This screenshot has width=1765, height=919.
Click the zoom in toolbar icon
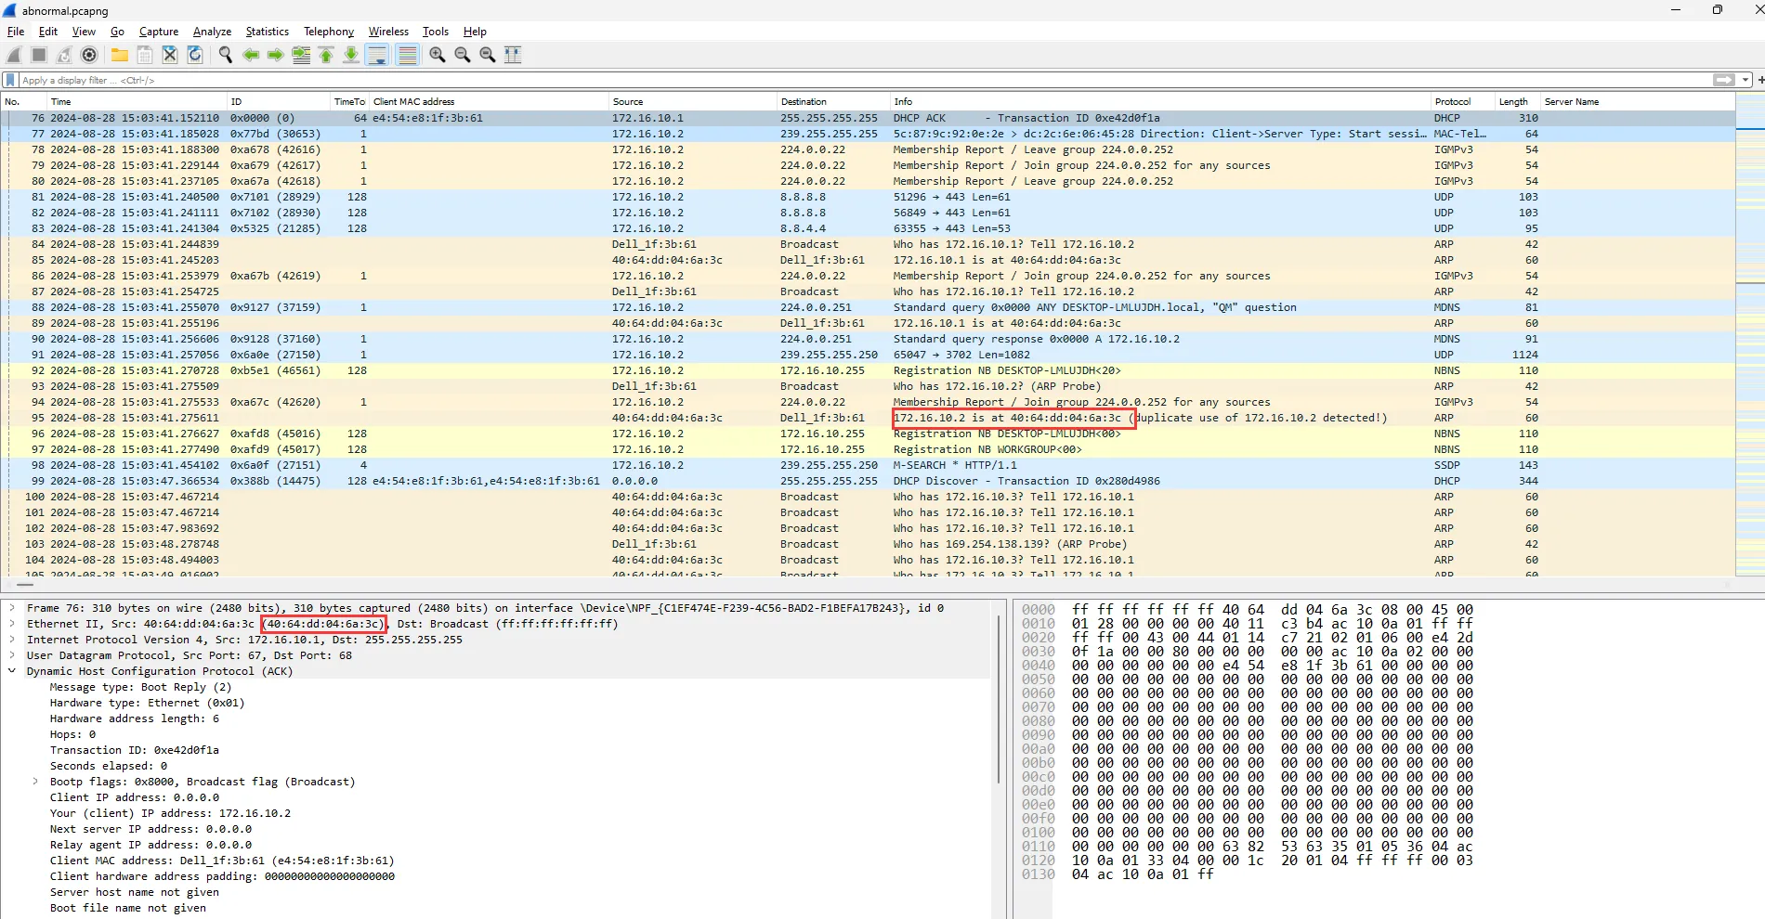437,56
